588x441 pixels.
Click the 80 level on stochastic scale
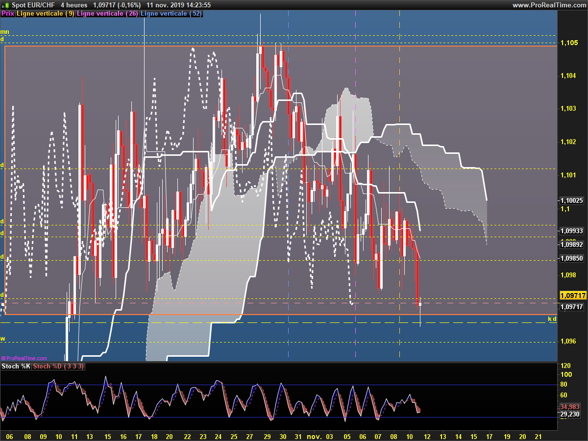564,384
